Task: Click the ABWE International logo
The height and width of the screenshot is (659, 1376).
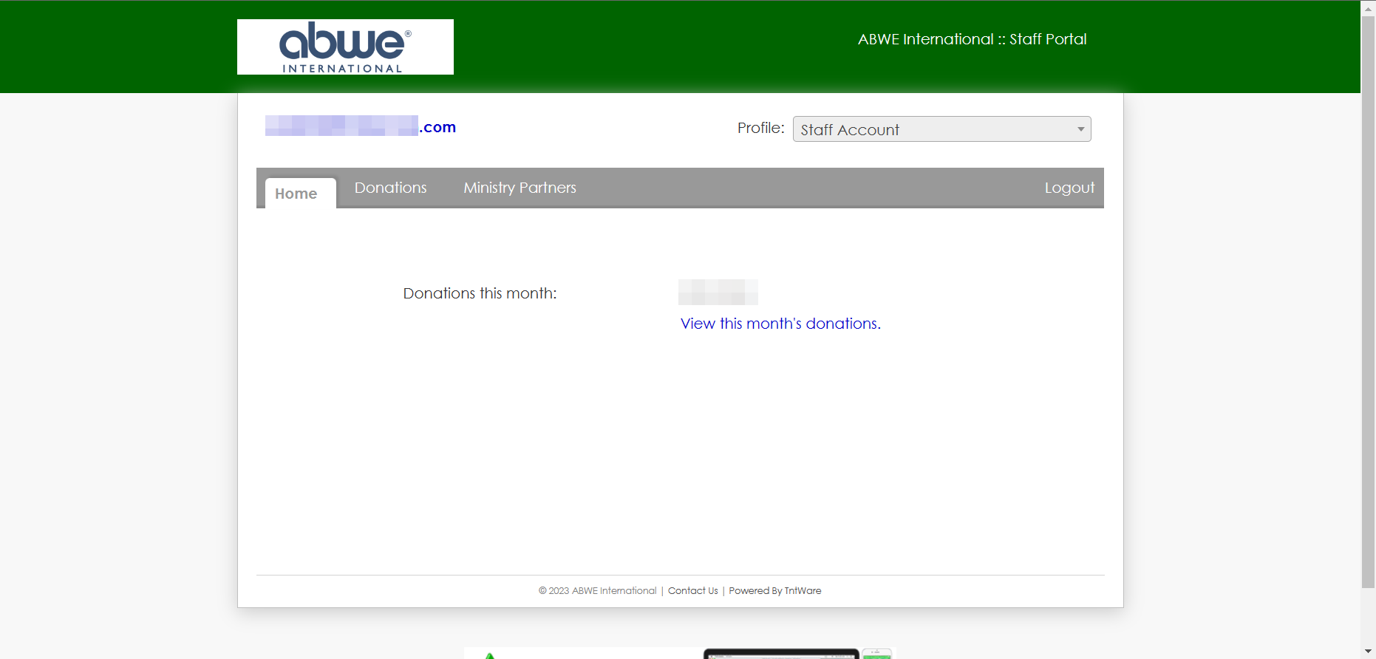Action: [345, 47]
